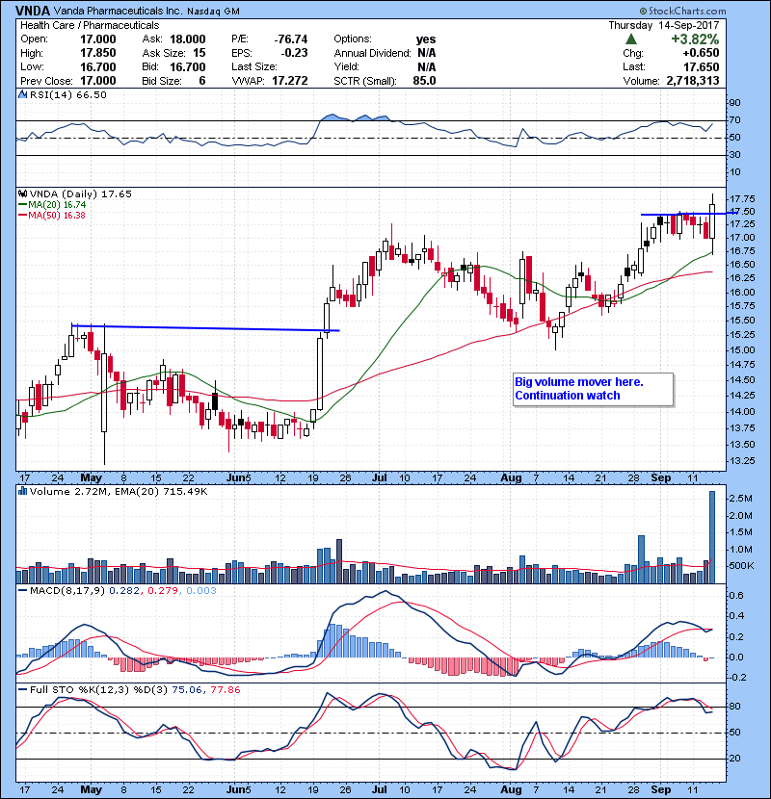Click the Nasdaq GM exchange label

coord(213,12)
